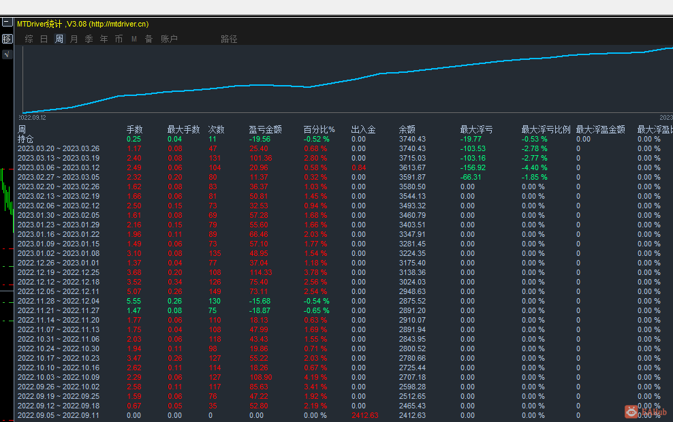Click the 移 icon in the top-left sidebar
Screen dimensions: 673x422
[x=7, y=38]
